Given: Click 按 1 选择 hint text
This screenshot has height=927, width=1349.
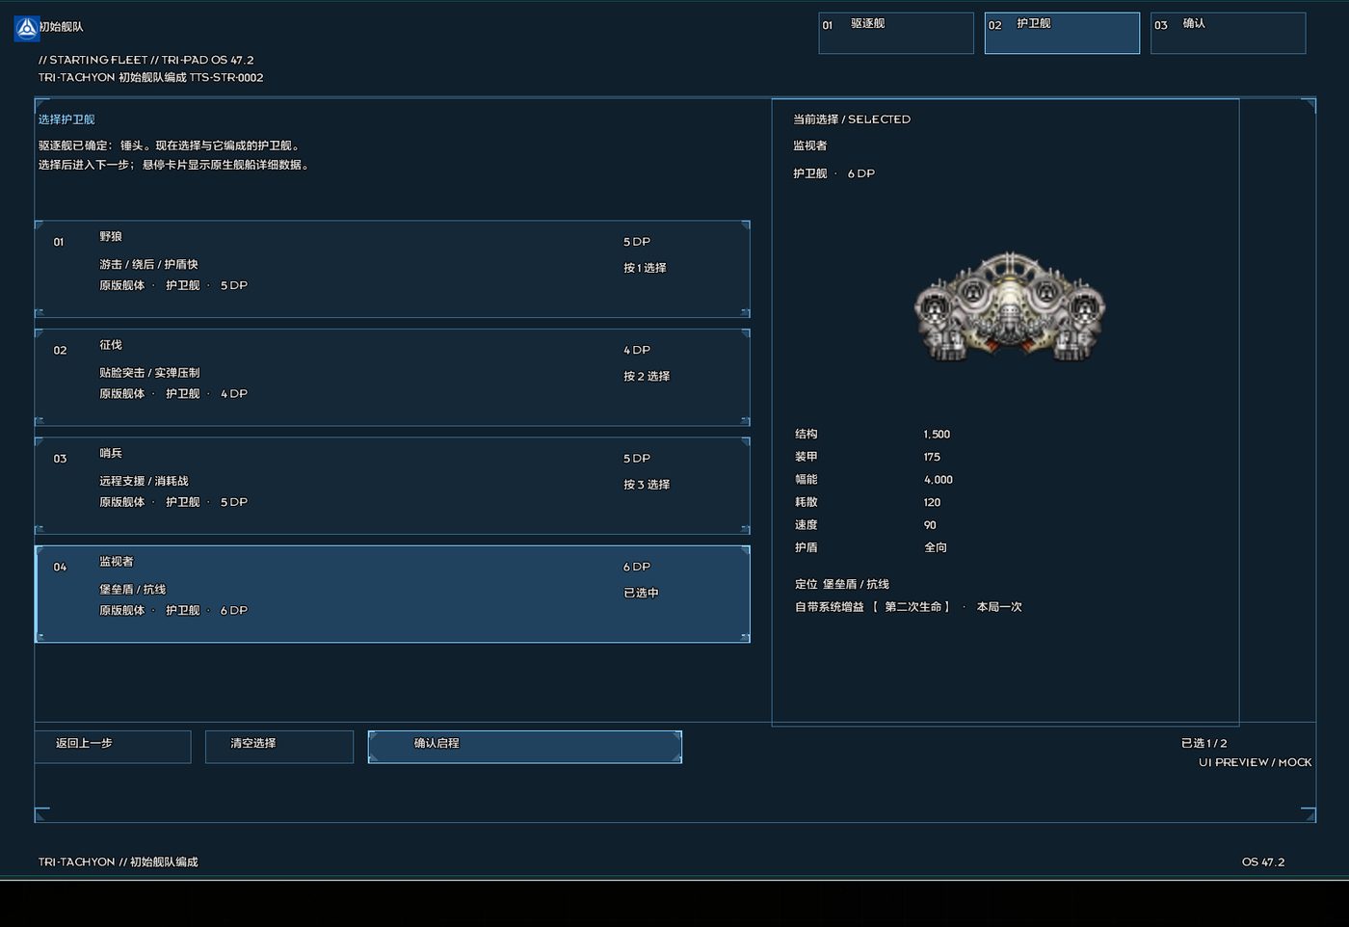Looking at the screenshot, I should (645, 268).
